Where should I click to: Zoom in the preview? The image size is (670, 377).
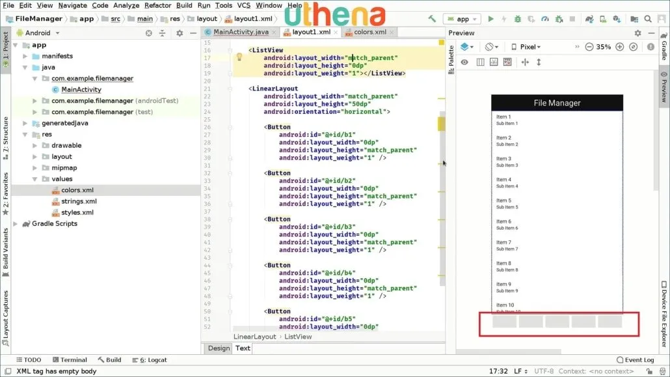click(x=619, y=47)
